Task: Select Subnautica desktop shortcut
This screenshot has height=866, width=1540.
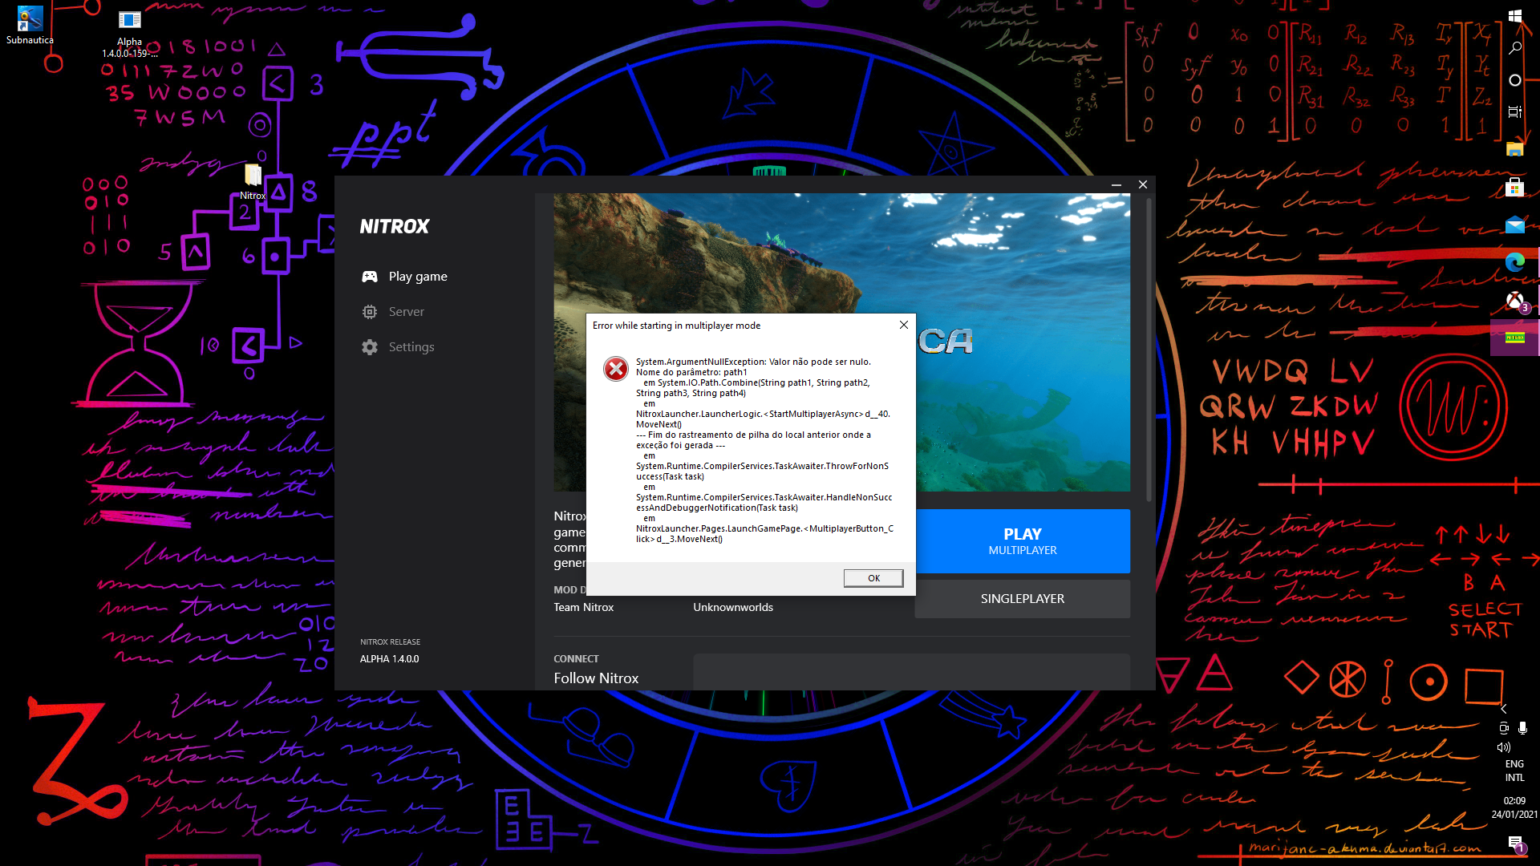Action: click(x=30, y=25)
